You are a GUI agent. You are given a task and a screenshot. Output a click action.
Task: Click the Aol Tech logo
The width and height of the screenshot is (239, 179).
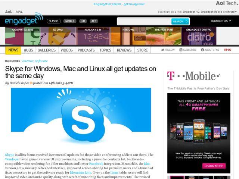[x=227, y=3]
